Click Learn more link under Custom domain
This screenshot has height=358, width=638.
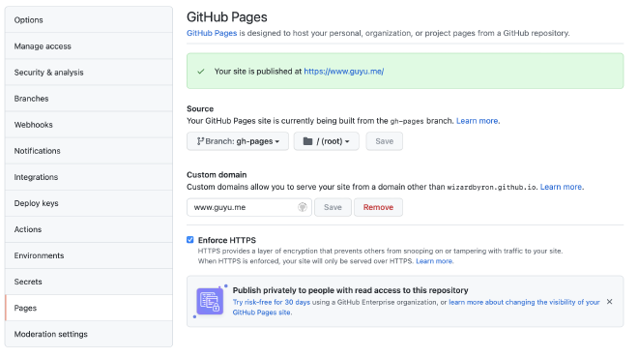tap(561, 187)
